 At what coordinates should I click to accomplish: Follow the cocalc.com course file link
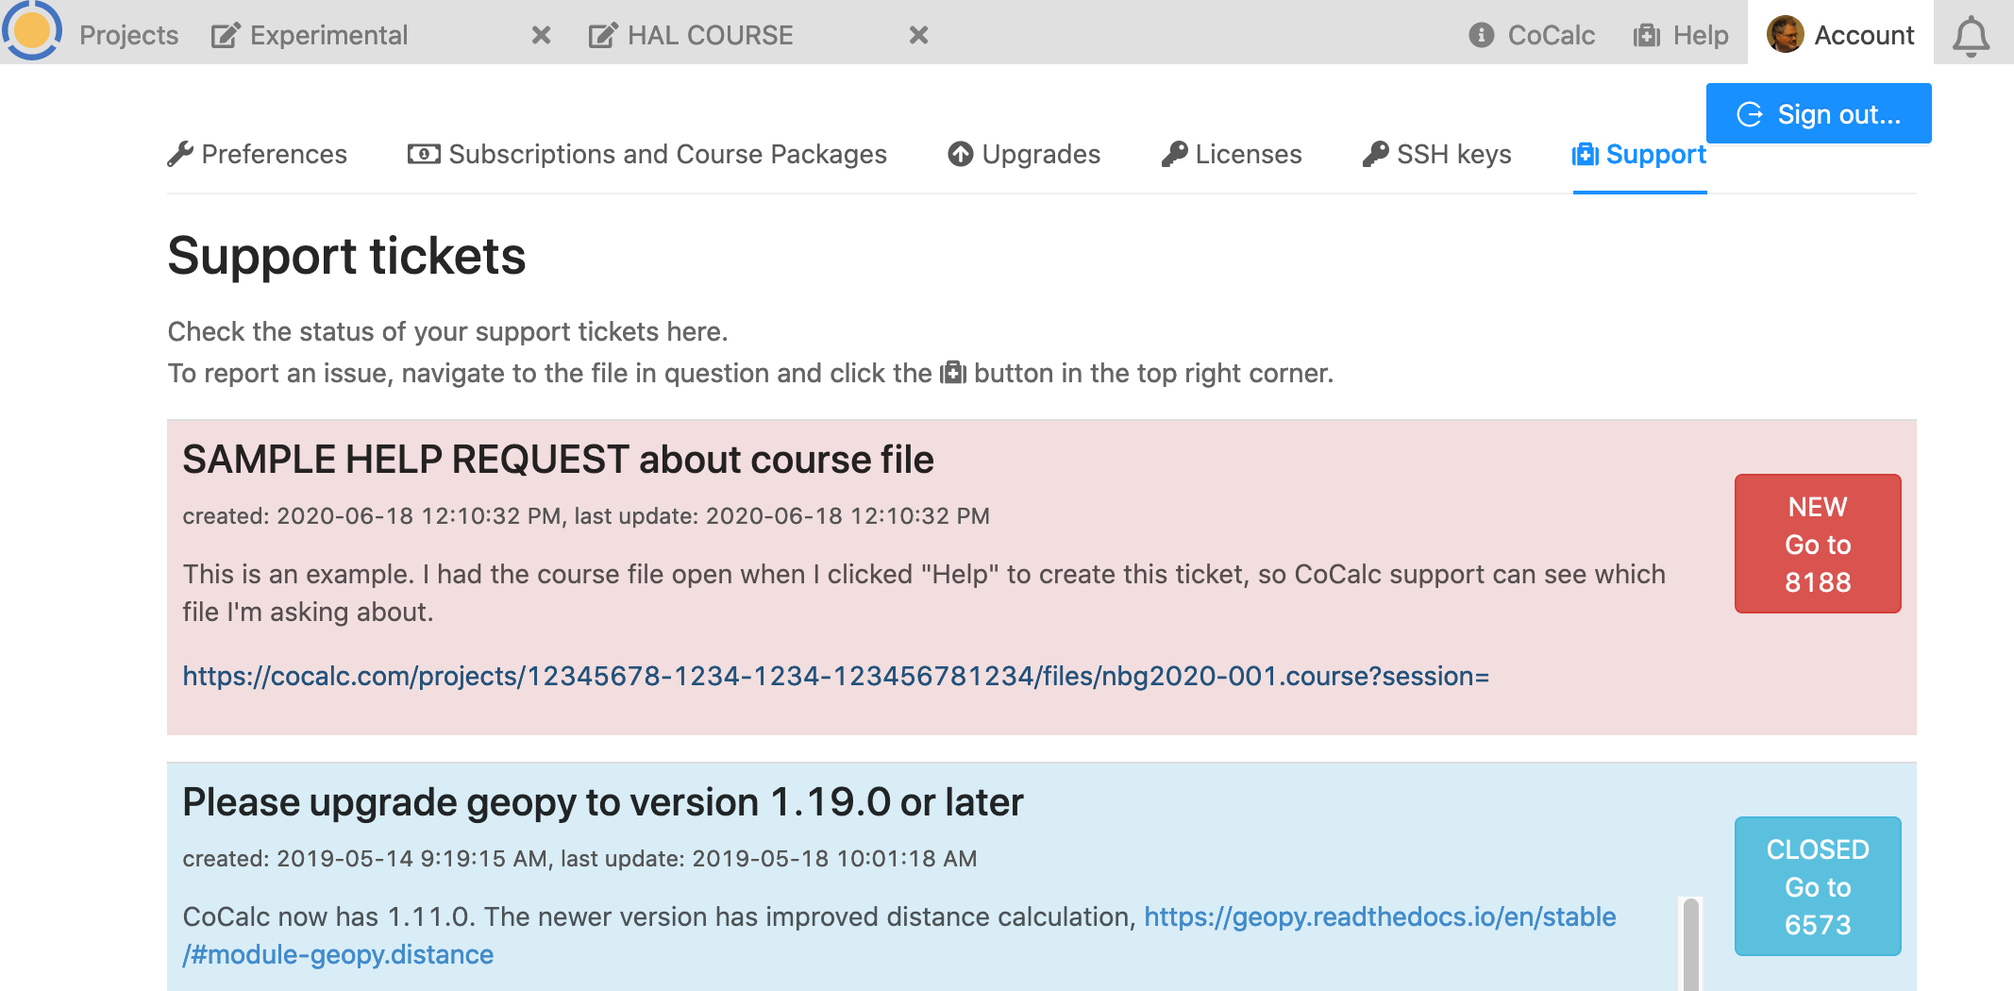[x=835, y=677]
